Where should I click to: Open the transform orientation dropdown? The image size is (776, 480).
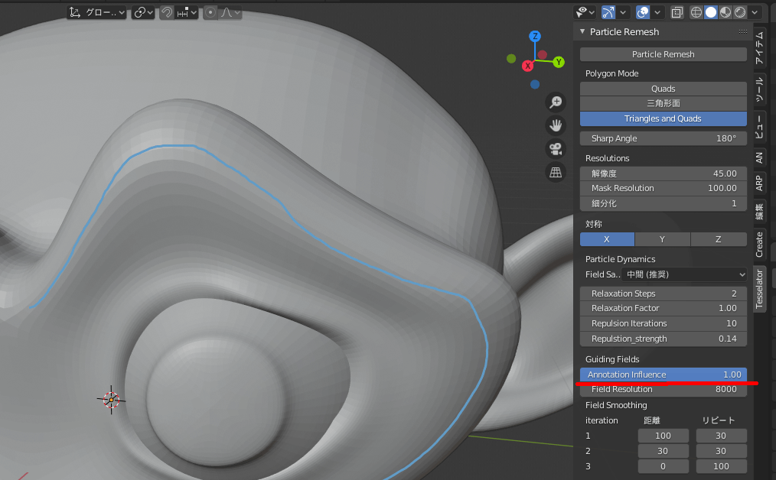[97, 12]
